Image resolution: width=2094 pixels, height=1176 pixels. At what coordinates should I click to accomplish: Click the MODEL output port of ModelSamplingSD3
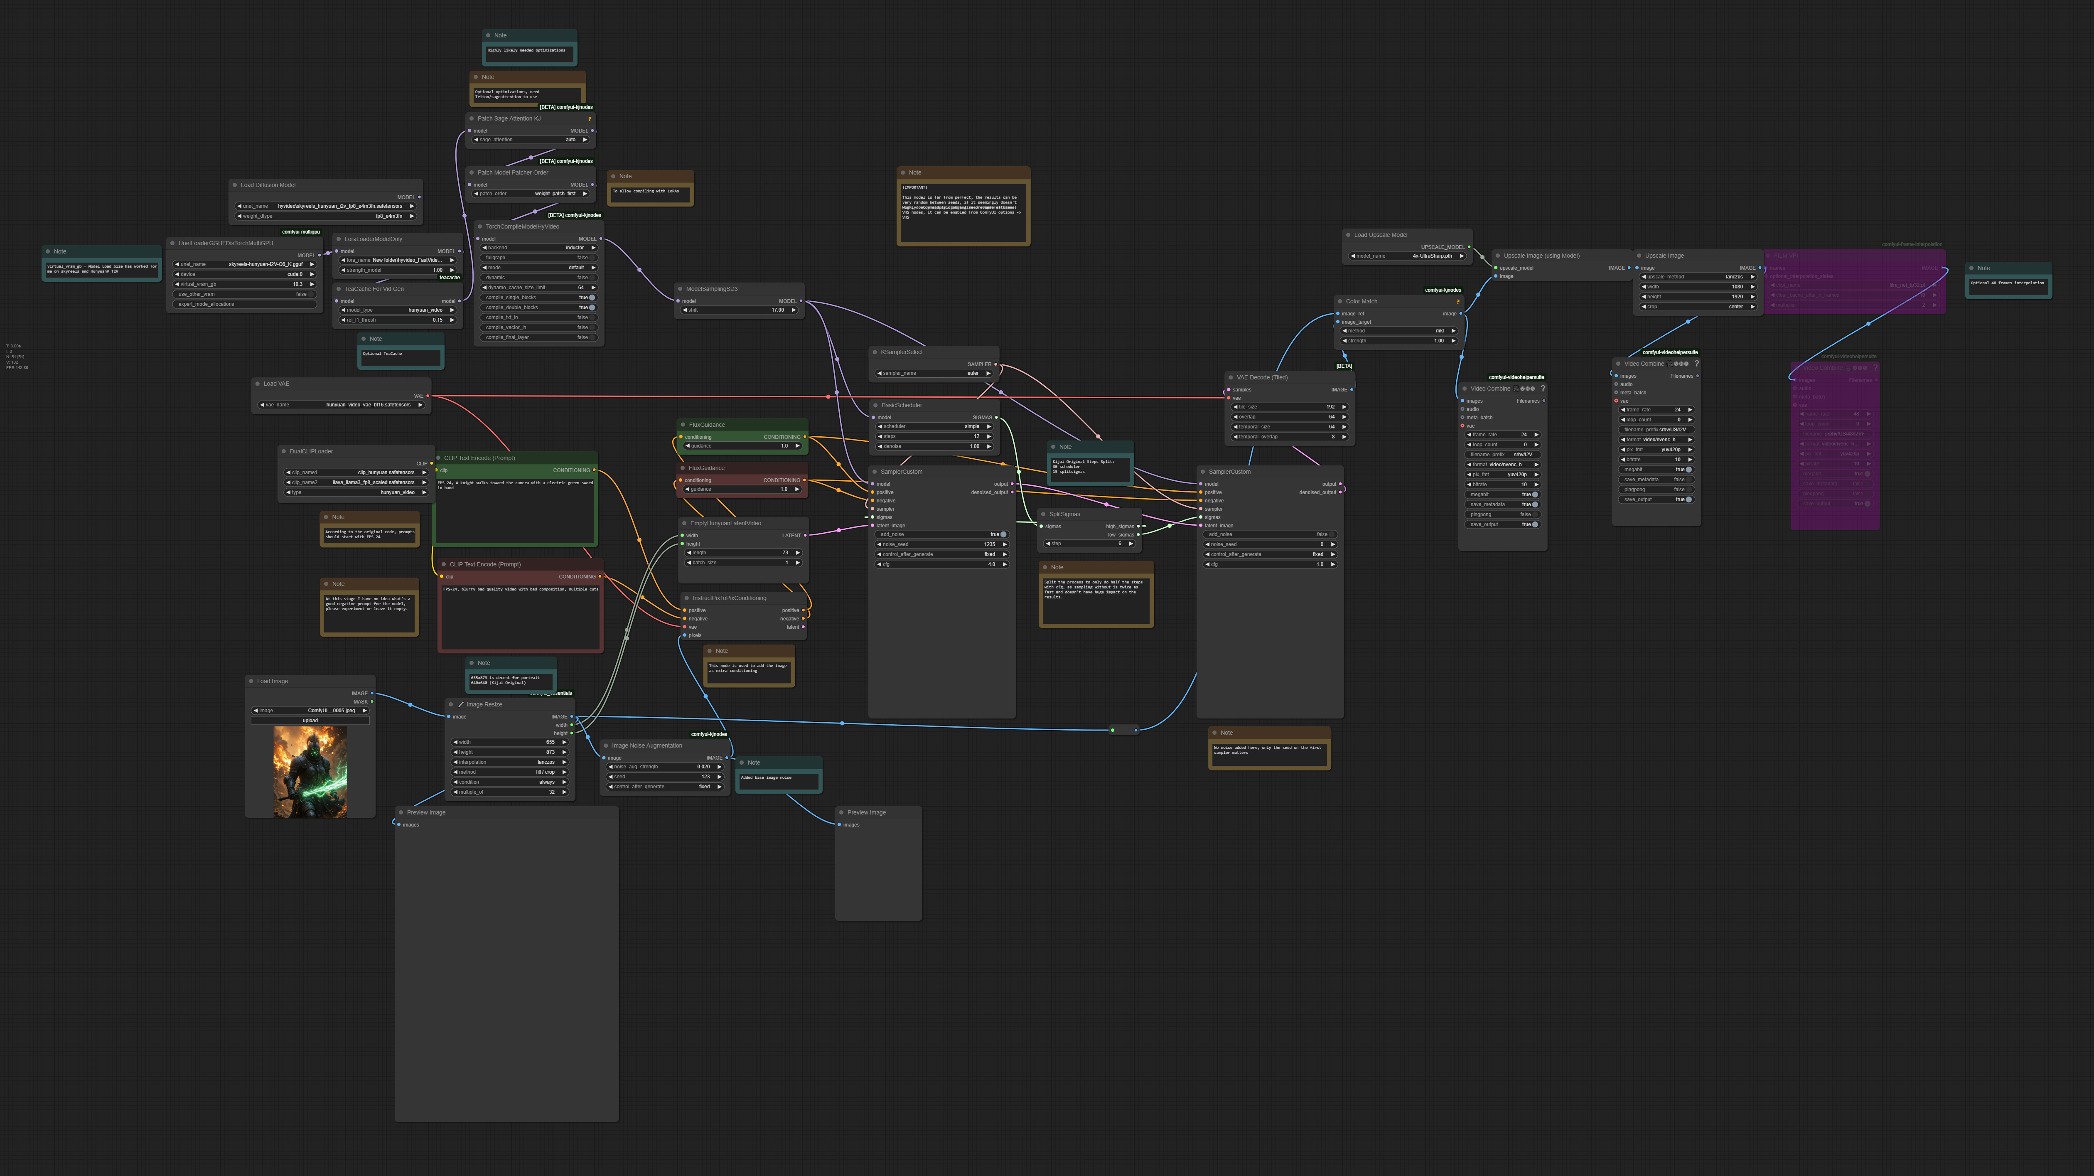coord(801,301)
